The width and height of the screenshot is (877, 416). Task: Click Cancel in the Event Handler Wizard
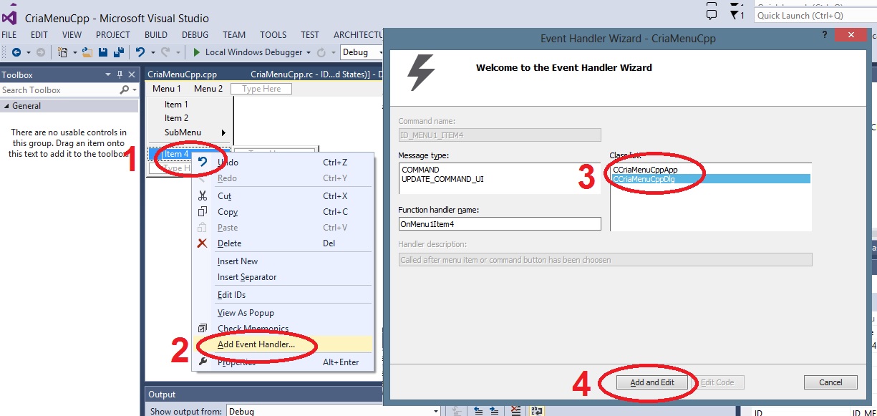coord(830,382)
